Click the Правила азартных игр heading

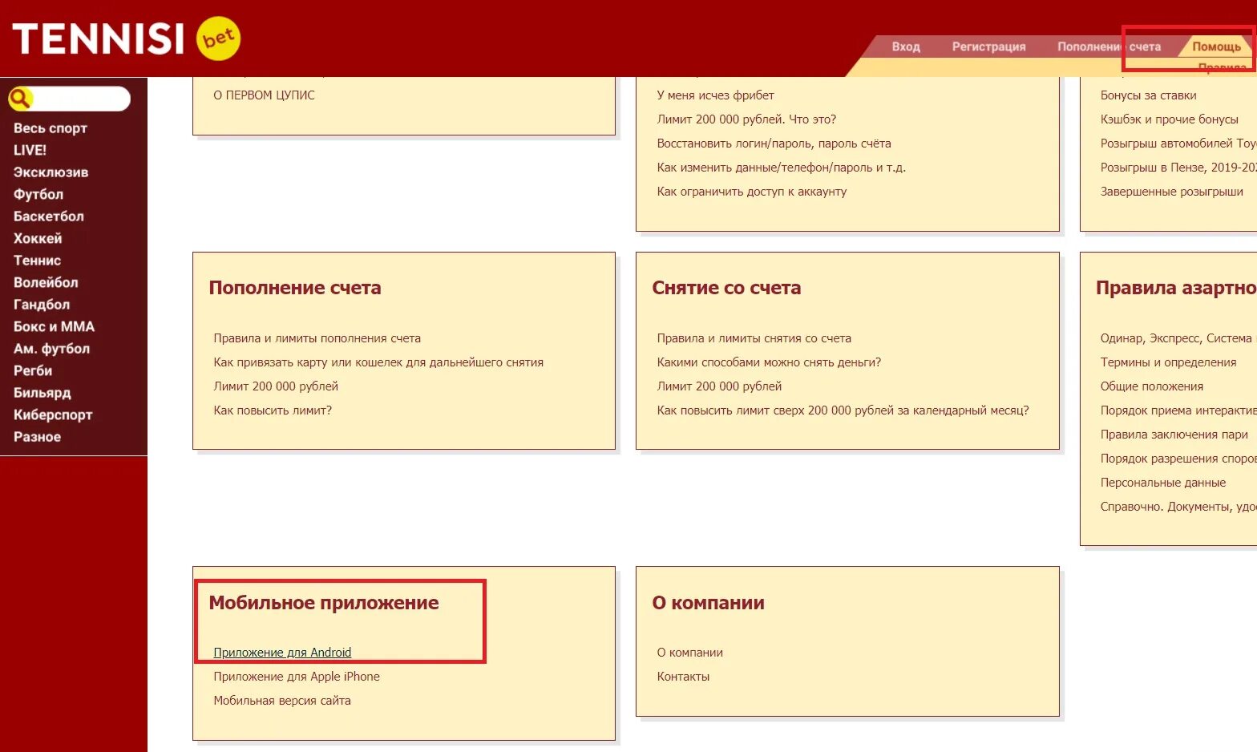(x=1176, y=288)
